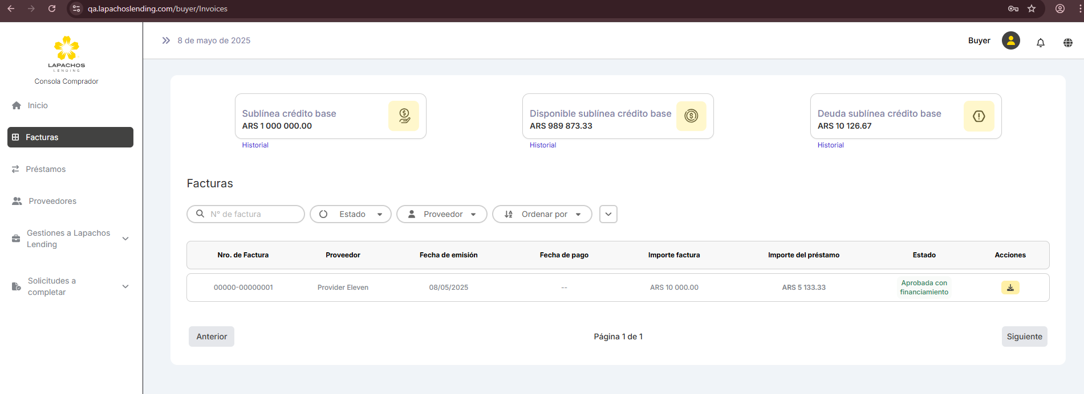Open the Ordenar por dropdown
The image size is (1084, 394).
[x=542, y=214]
